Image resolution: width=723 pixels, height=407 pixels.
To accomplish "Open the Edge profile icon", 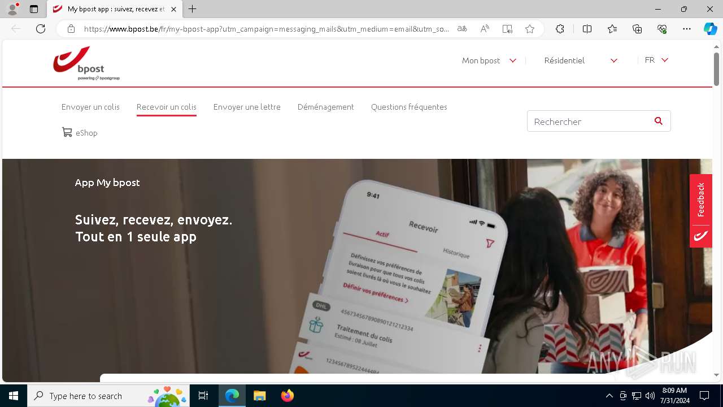I will [x=12, y=9].
